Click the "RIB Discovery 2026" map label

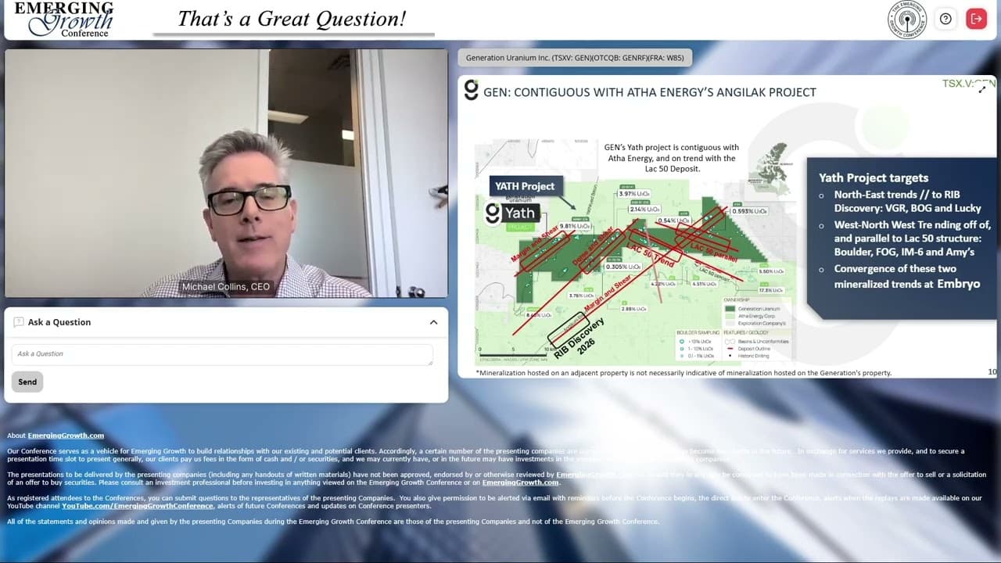tap(580, 339)
